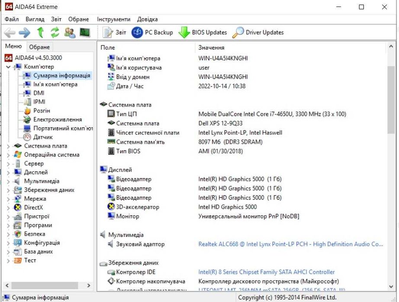Select the Дата / Час row
The height and width of the screenshot is (302, 399).
(242, 86)
